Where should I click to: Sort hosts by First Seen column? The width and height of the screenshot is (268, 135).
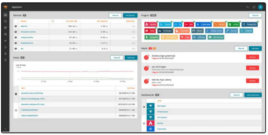coord(131,88)
